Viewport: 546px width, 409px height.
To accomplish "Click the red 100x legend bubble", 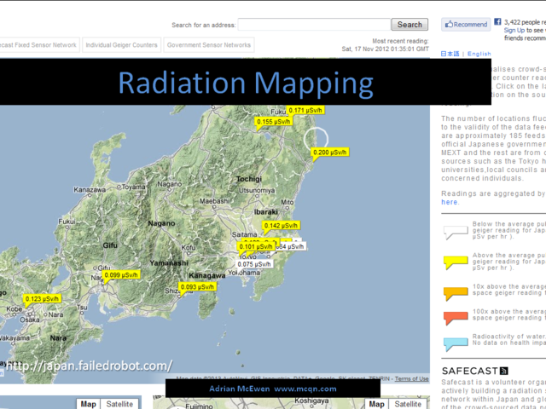I will (x=456, y=318).
